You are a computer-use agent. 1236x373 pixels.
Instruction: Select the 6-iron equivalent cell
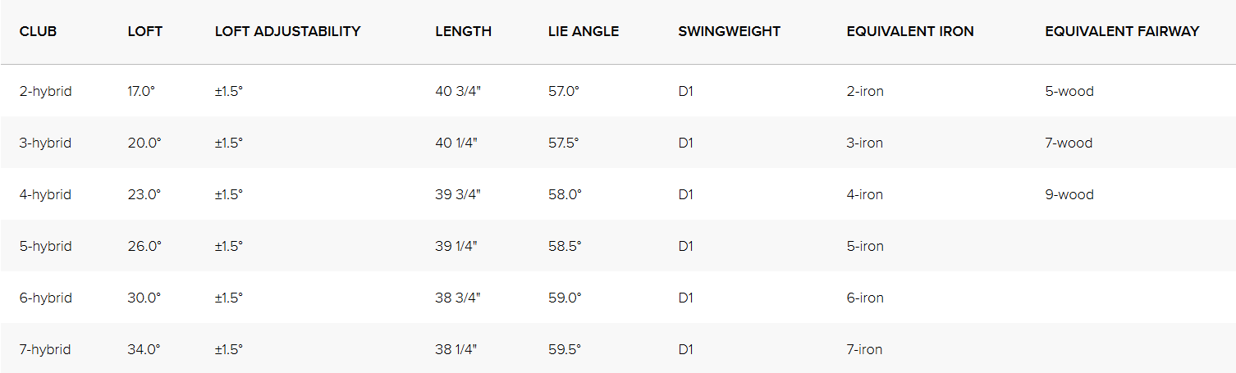[865, 298]
